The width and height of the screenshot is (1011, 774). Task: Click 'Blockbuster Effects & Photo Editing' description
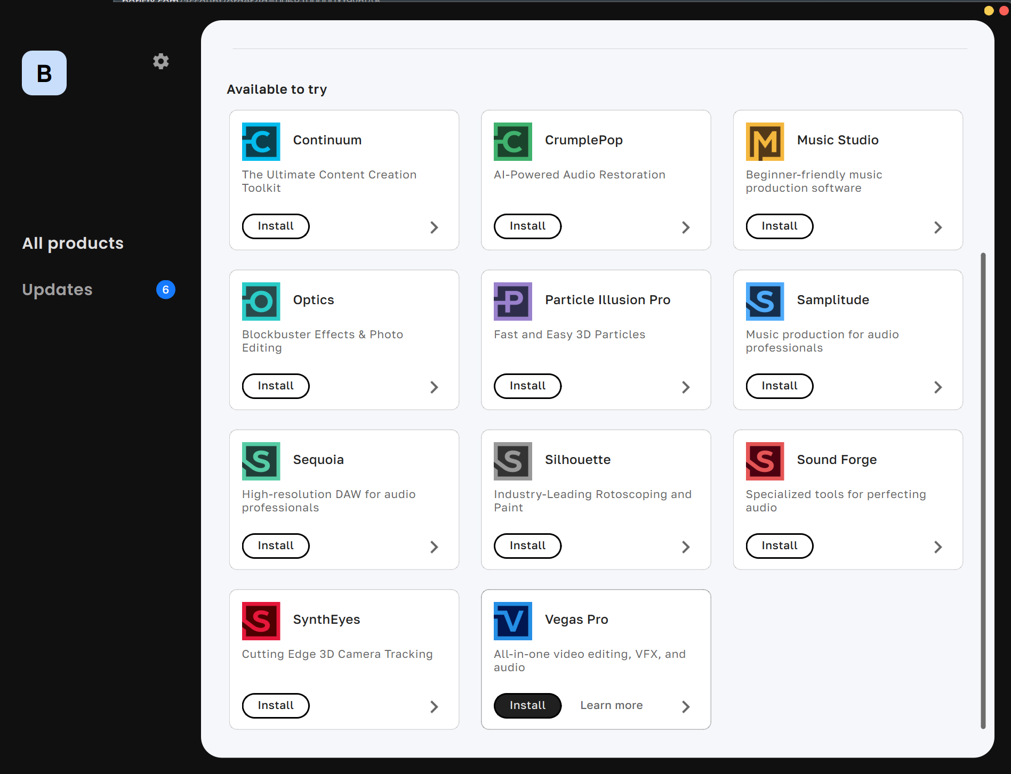pyautogui.click(x=323, y=341)
